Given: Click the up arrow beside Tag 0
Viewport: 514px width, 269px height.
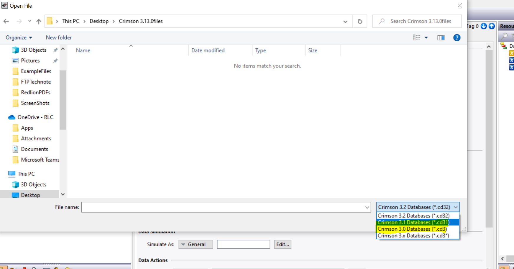Looking at the screenshot, I should click(x=492, y=26).
